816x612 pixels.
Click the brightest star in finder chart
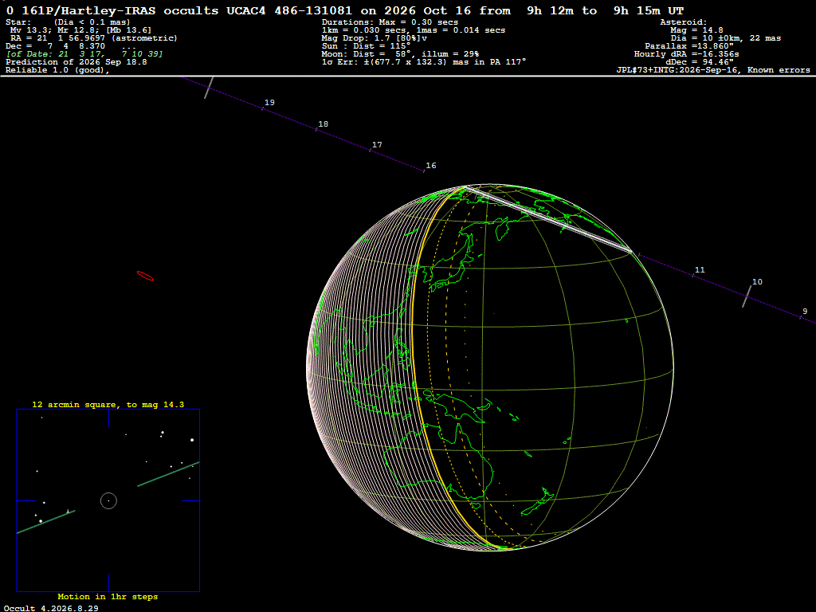click(192, 440)
